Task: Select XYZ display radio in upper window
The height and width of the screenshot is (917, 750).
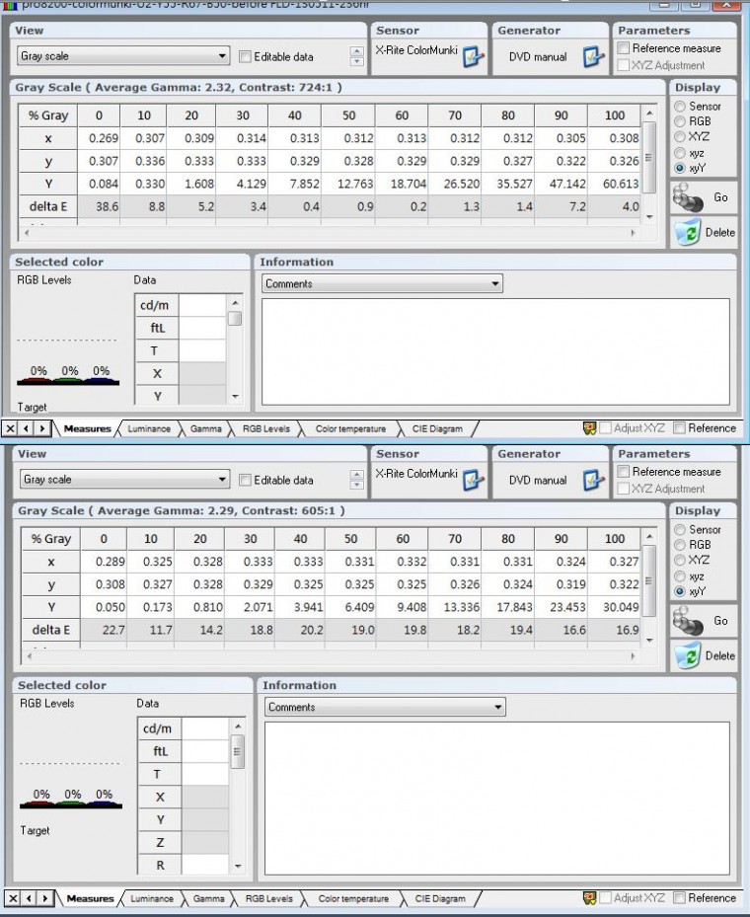Action: pyautogui.click(x=680, y=137)
